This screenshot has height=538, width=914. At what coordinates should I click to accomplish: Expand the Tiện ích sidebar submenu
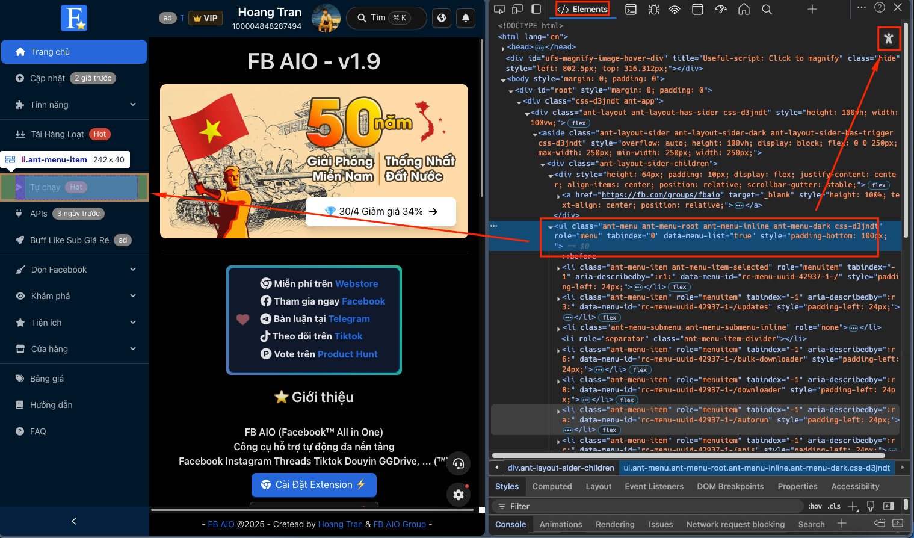[x=75, y=323]
